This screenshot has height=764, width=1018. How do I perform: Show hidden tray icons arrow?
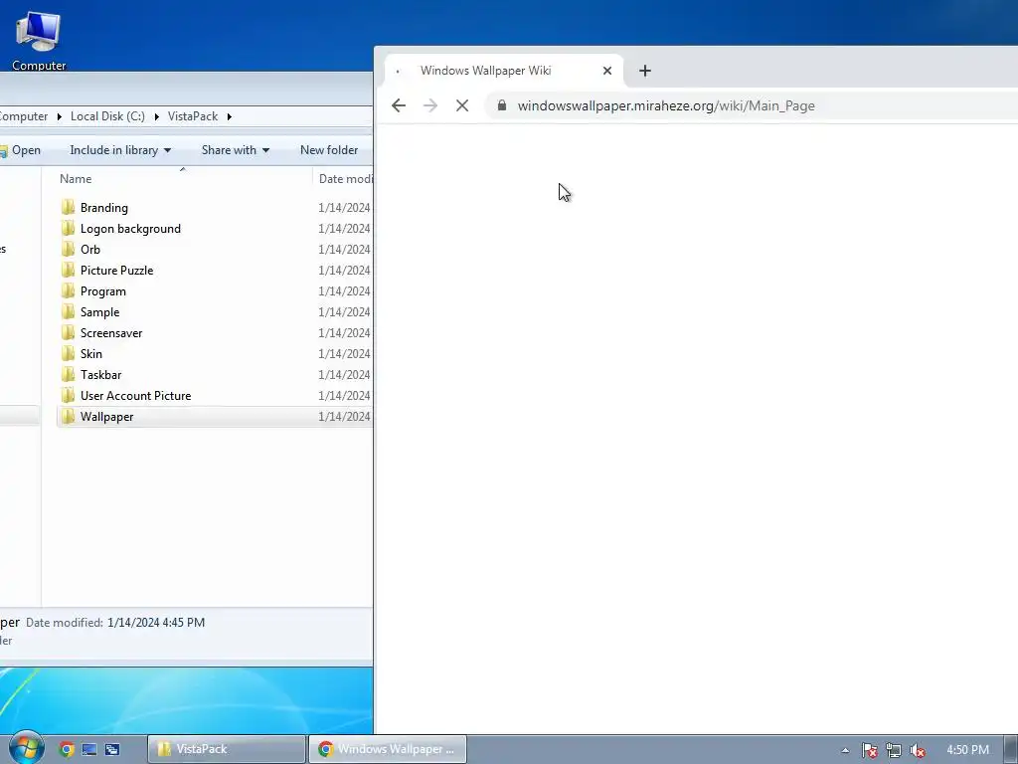click(x=845, y=750)
